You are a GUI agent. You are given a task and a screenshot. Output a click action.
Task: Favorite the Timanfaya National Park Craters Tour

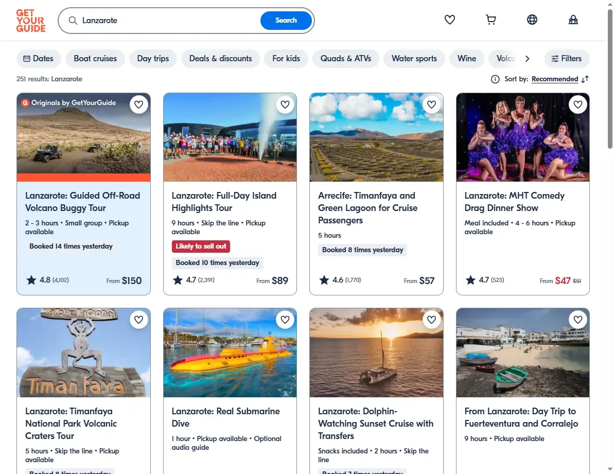tap(138, 320)
